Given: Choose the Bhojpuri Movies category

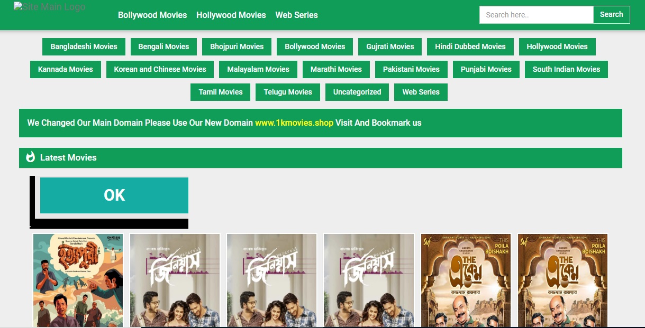Looking at the screenshot, I should point(237,46).
